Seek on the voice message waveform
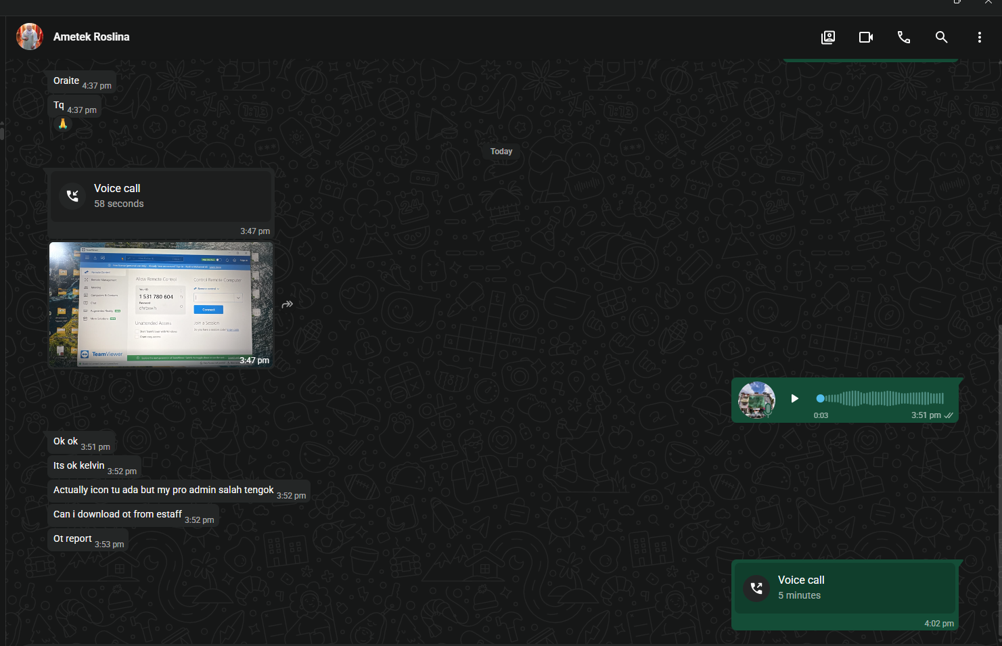Viewport: 1002px width, 646px height. click(x=880, y=398)
